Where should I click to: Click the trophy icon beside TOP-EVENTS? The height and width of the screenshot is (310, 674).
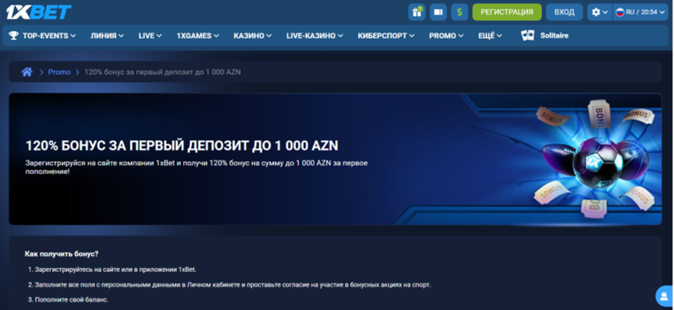pyautogui.click(x=13, y=36)
